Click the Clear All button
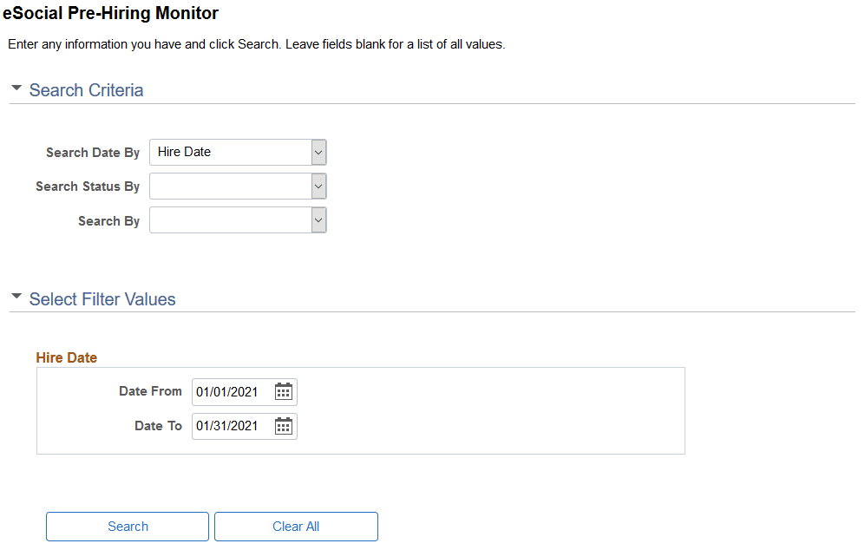The height and width of the screenshot is (550, 865). (296, 527)
